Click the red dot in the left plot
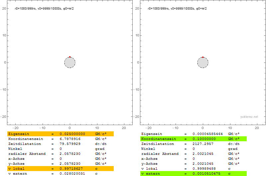The height and width of the screenshot is (176, 266). (x=70, y=57)
